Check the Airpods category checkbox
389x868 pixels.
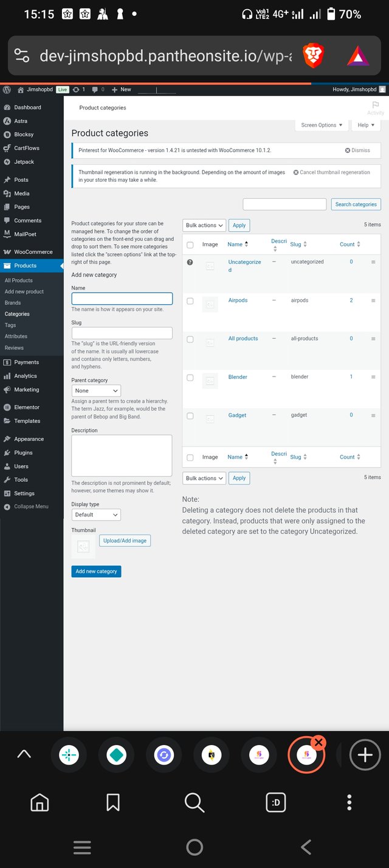(190, 301)
